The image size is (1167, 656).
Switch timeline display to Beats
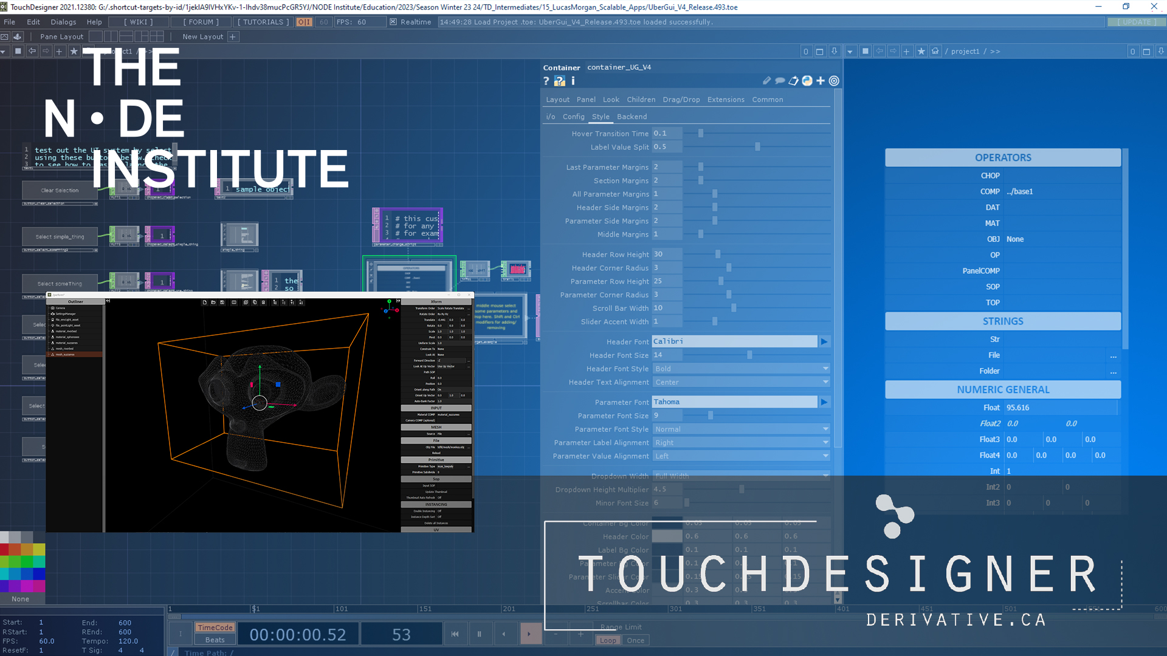pos(215,640)
